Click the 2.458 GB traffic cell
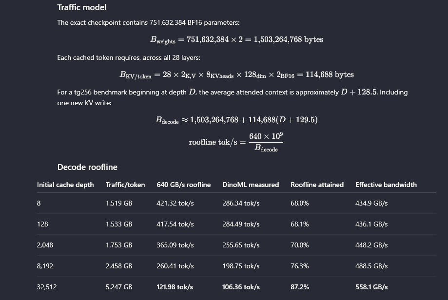This screenshot has width=448, height=300. click(x=119, y=266)
